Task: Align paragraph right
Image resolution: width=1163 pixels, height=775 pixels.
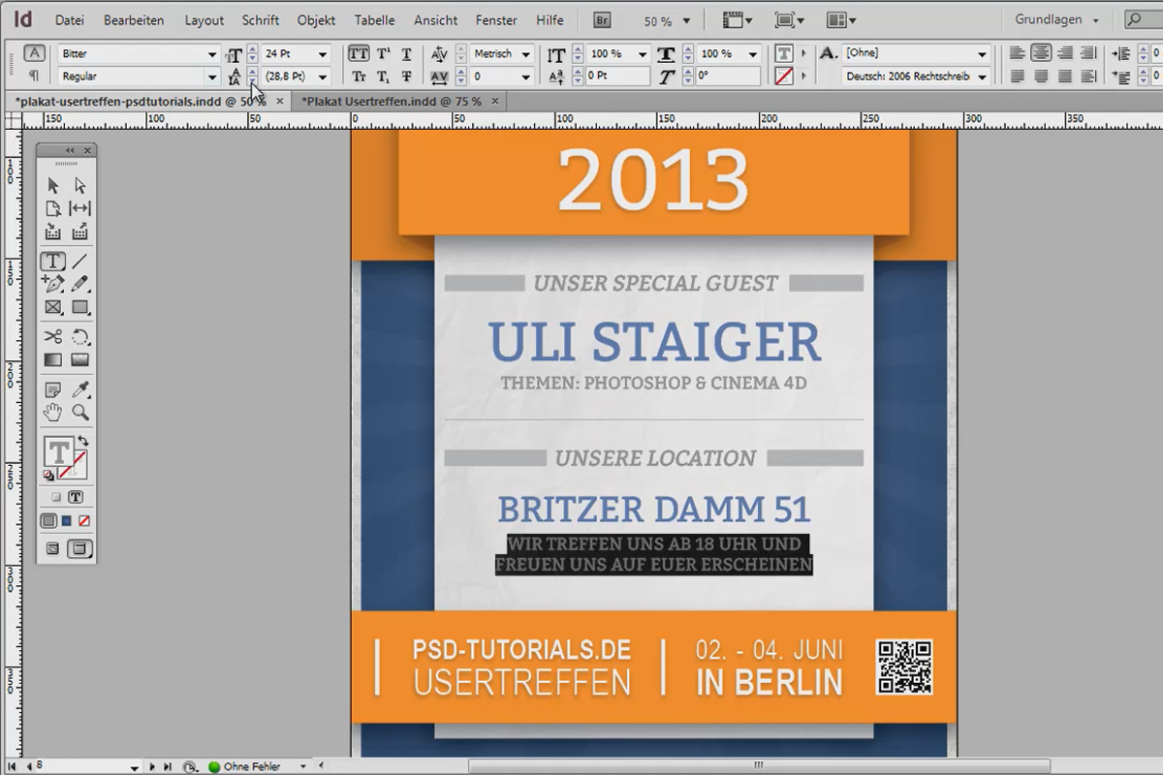Action: 1064,53
